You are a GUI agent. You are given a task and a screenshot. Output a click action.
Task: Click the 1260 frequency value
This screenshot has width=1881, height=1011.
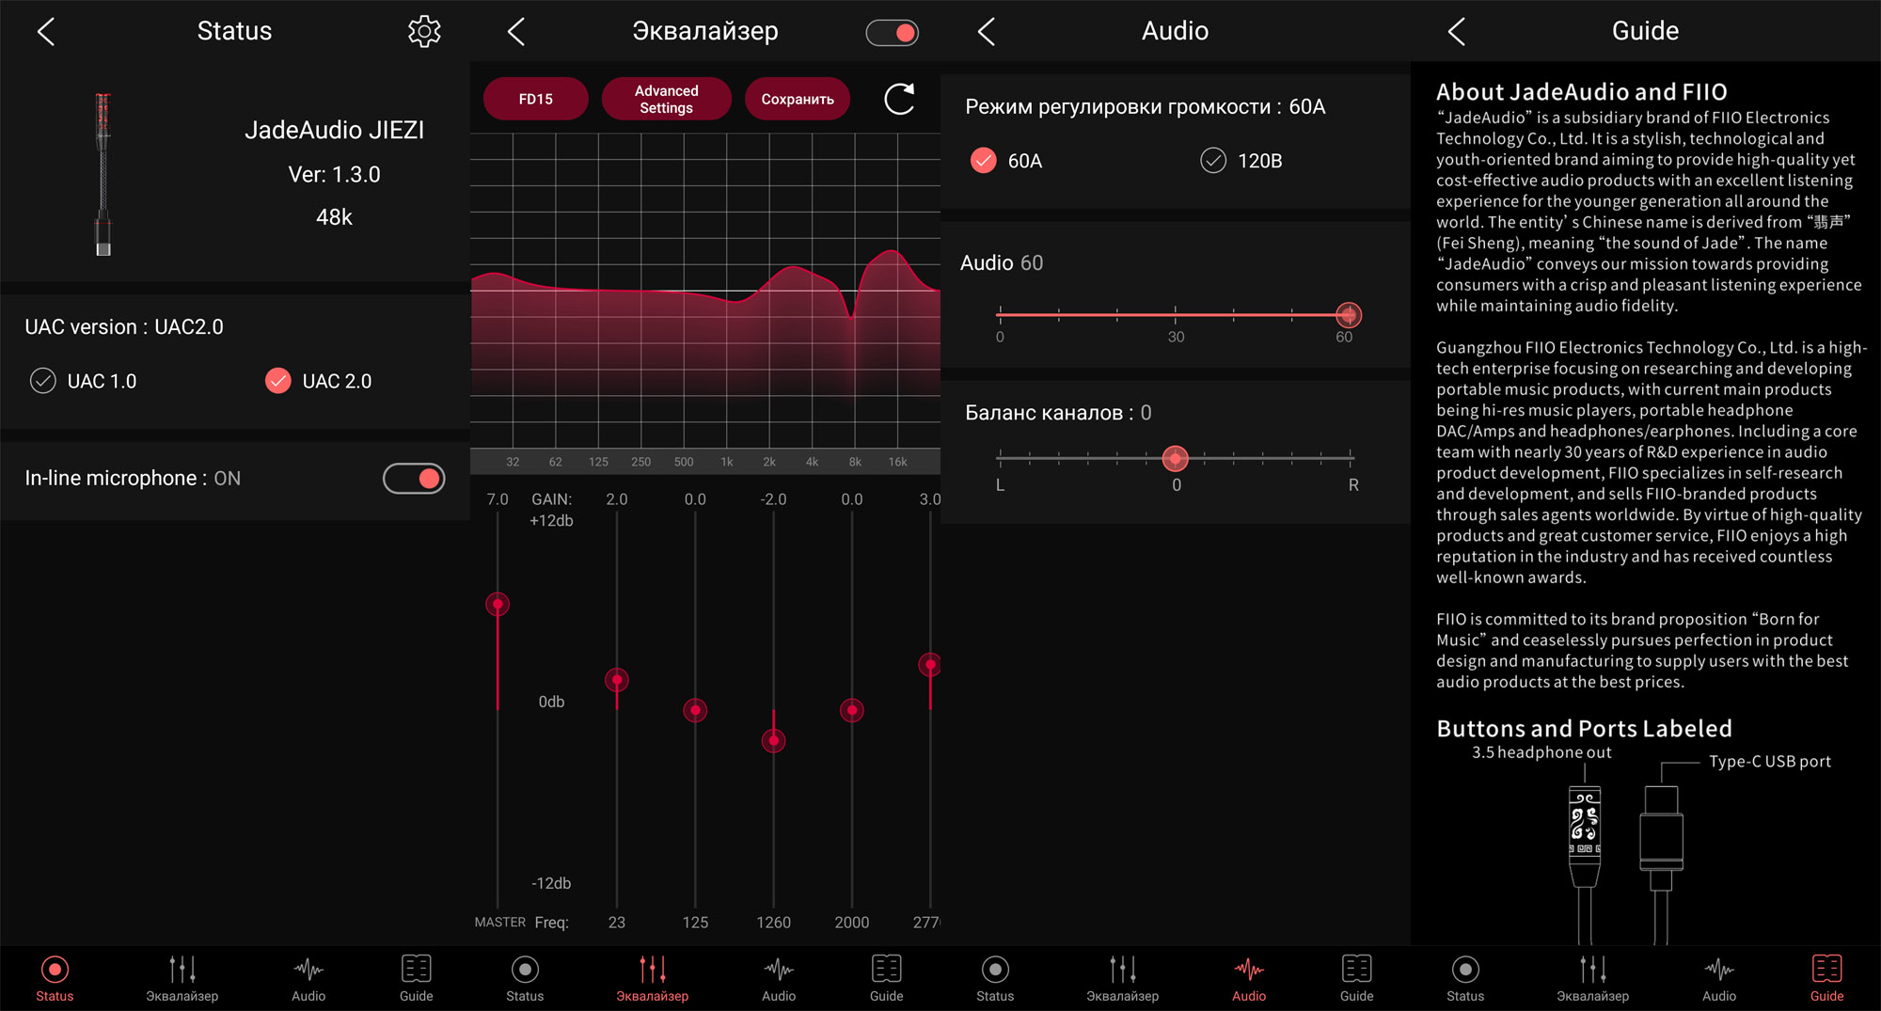773,923
